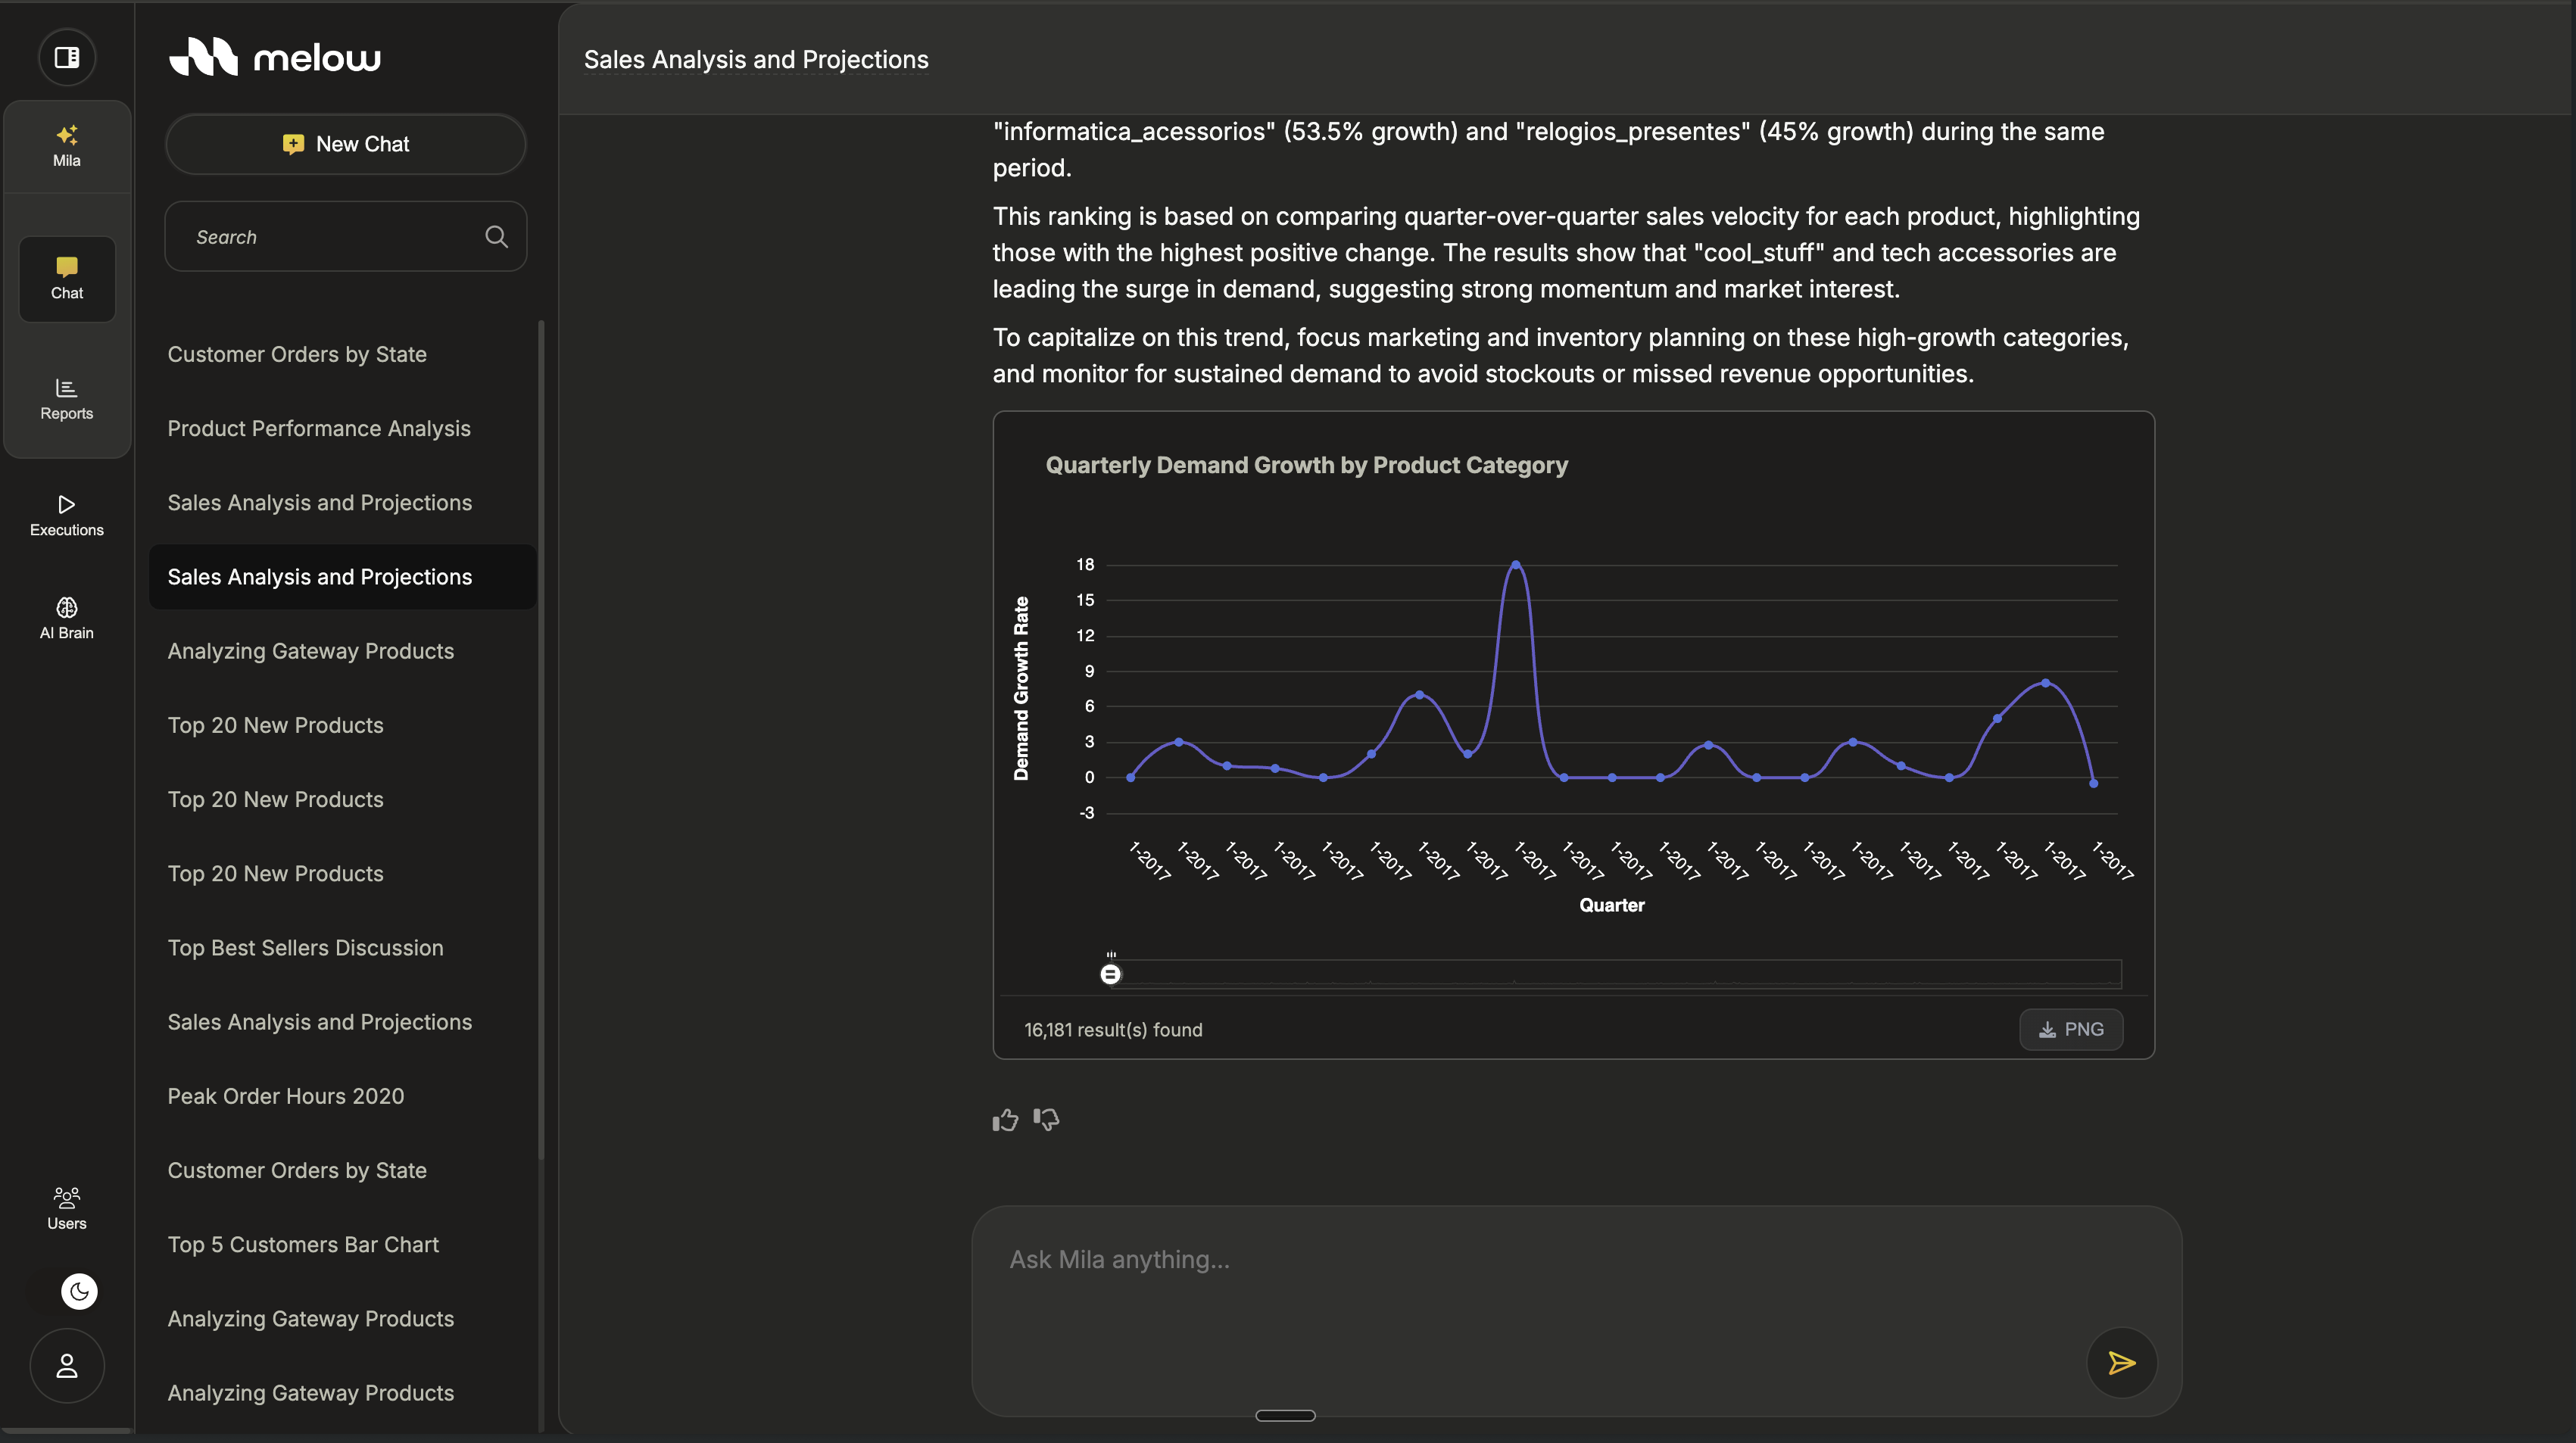Click the user profile avatar icon
This screenshot has width=2576, height=1443.
(67, 1366)
